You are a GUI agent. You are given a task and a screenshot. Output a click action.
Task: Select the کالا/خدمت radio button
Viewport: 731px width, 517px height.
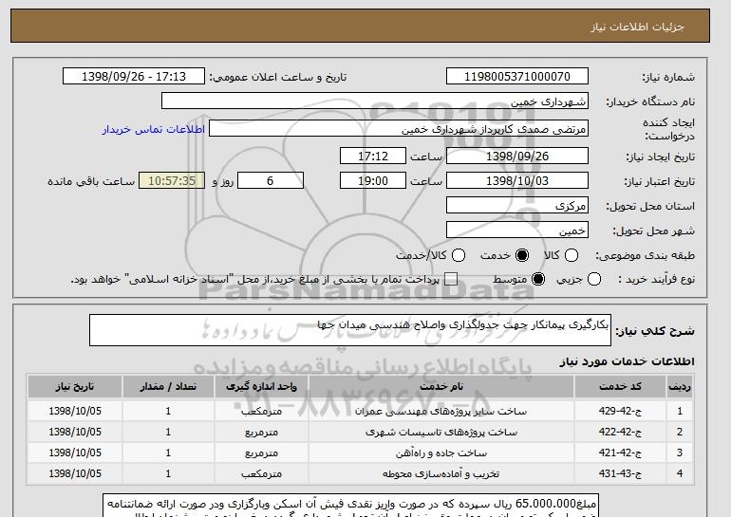pos(459,255)
